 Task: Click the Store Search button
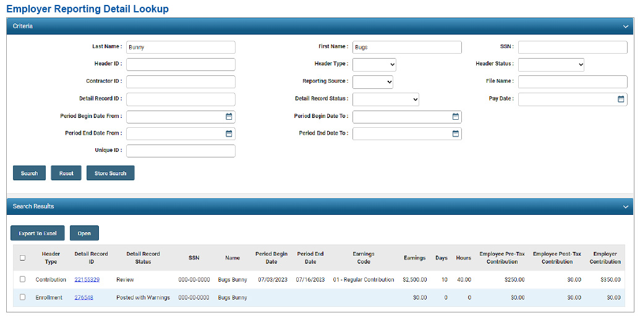tap(110, 174)
